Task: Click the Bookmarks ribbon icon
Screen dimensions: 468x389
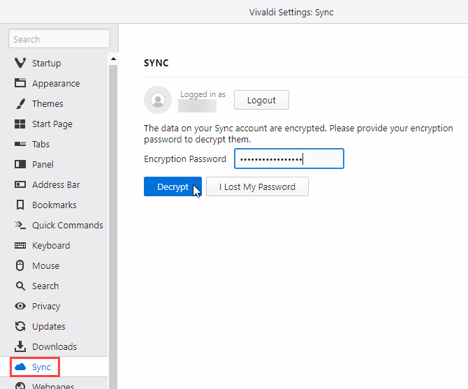Action: [20, 205]
